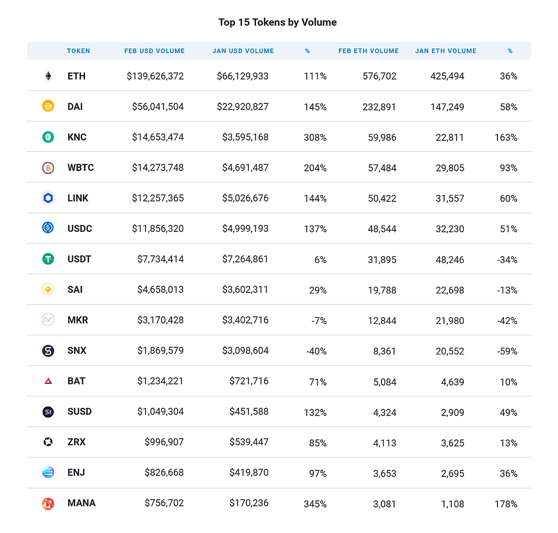Sort by FEB USD VOLUME column header
The height and width of the screenshot is (533, 558).
154,51
